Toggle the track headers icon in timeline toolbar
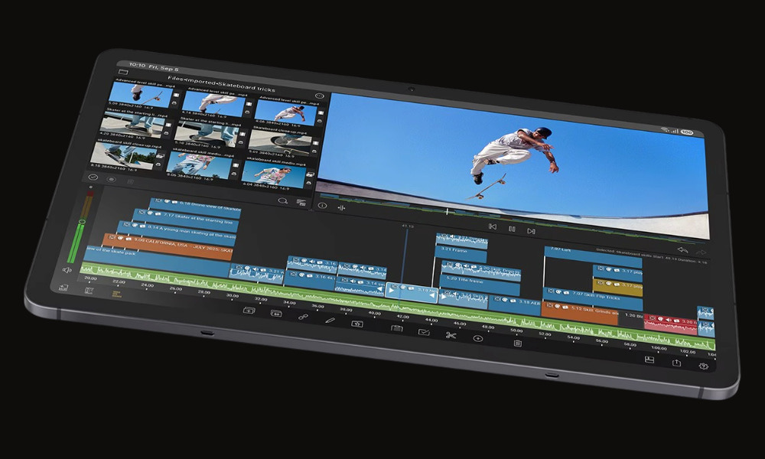The width and height of the screenshot is (765, 459). coord(89,291)
